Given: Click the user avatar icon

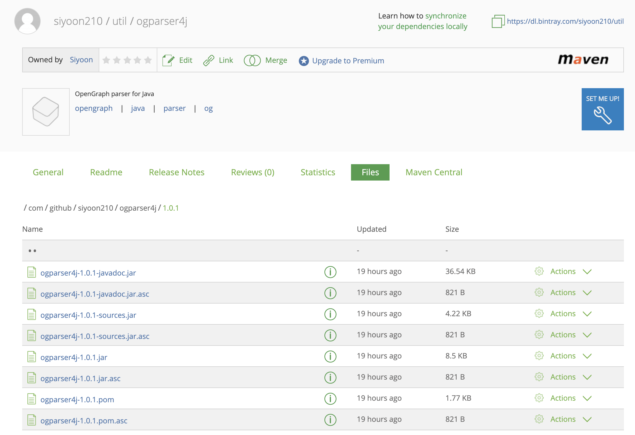Looking at the screenshot, I should 27,21.
